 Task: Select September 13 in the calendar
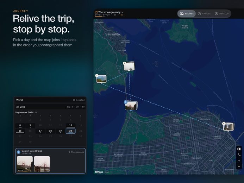coord(71,126)
